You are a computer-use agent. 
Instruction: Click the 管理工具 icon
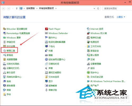pyautogui.click(x=4, y=51)
